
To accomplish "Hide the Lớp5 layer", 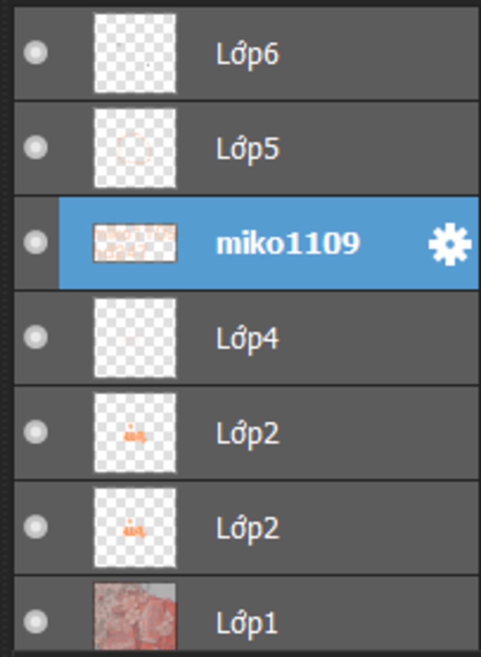I will (x=36, y=147).
